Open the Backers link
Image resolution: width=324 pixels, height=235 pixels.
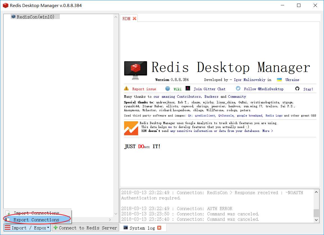click(211, 96)
